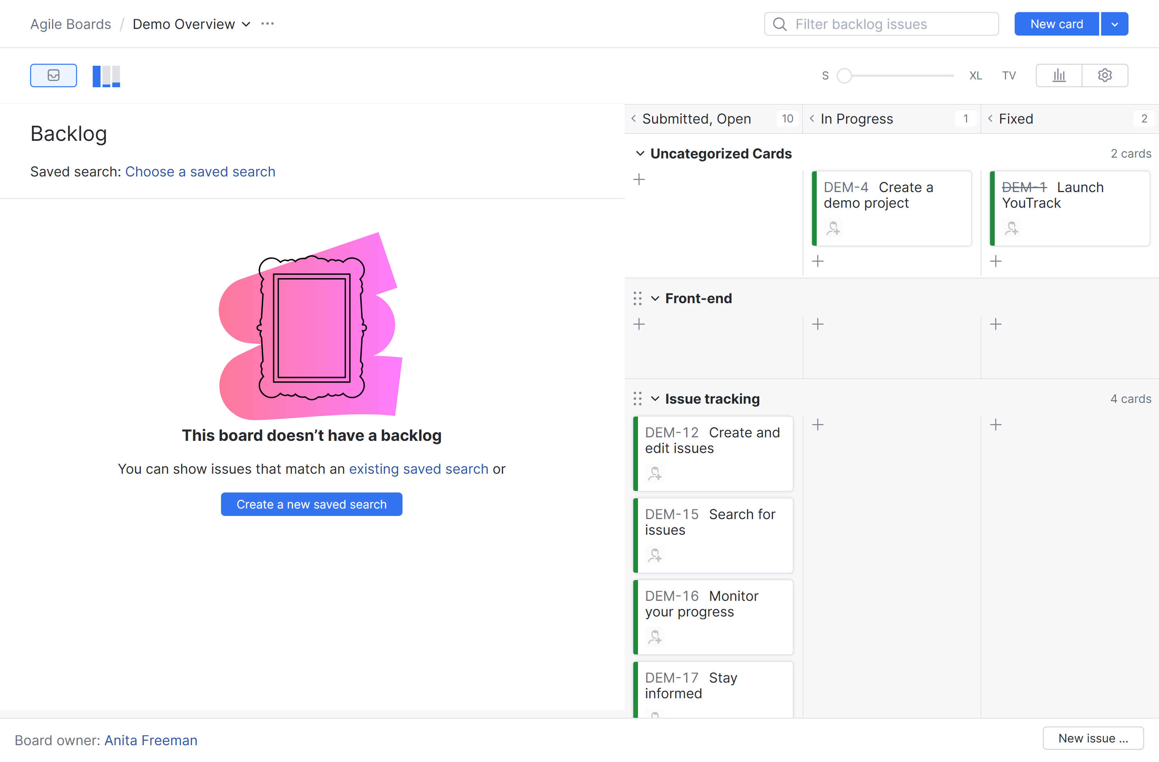
Task: Click the assignee icon on DEM-4 card
Action: (833, 228)
